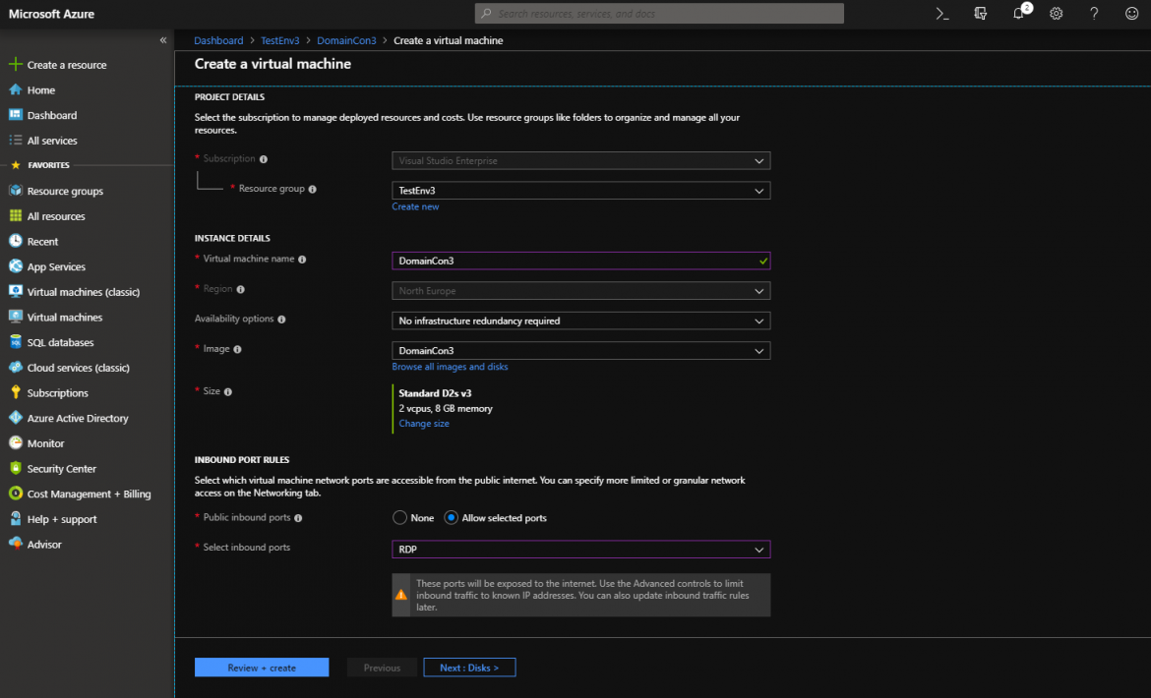The height and width of the screenshot is (698, 1151).
Task: Open the notifications bell
Action: click(x=1019, y=13)
